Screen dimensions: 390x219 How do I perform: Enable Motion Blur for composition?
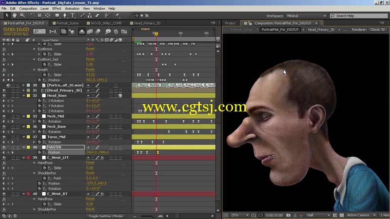(x=98, y=32)
